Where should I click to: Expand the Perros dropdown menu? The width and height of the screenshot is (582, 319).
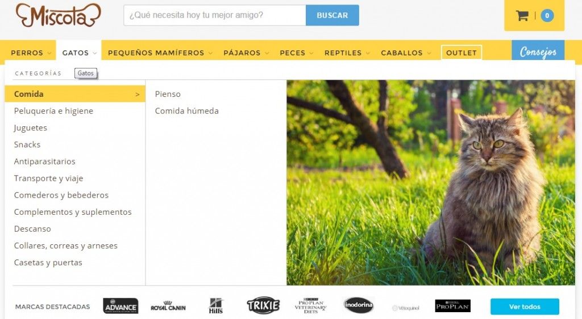click(31, 53)
